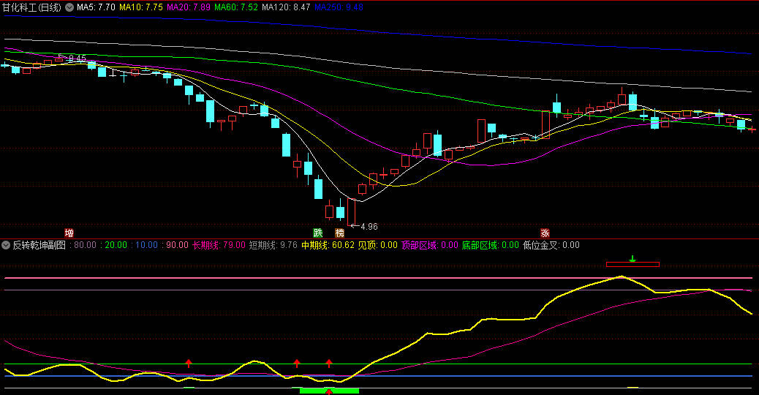The image size is (759, 395).
Task: Click the 增 event marker
Action: click(x=69, y=233)
